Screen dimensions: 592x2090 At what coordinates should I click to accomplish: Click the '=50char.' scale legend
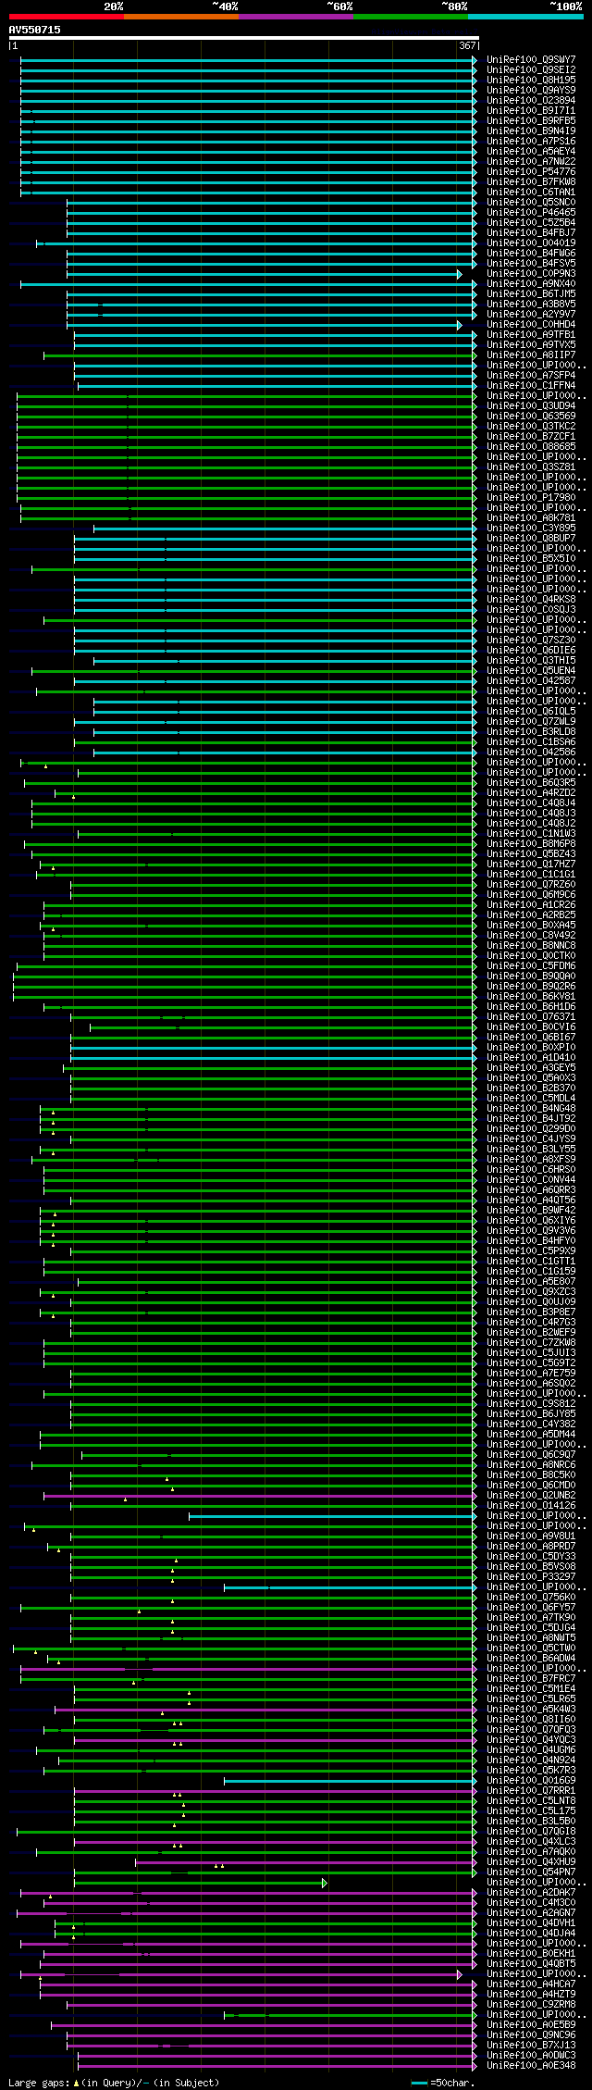[x=443, y=2082]
